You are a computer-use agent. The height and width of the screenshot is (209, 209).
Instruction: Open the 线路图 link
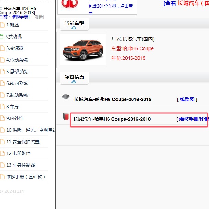tap(187, 99)
